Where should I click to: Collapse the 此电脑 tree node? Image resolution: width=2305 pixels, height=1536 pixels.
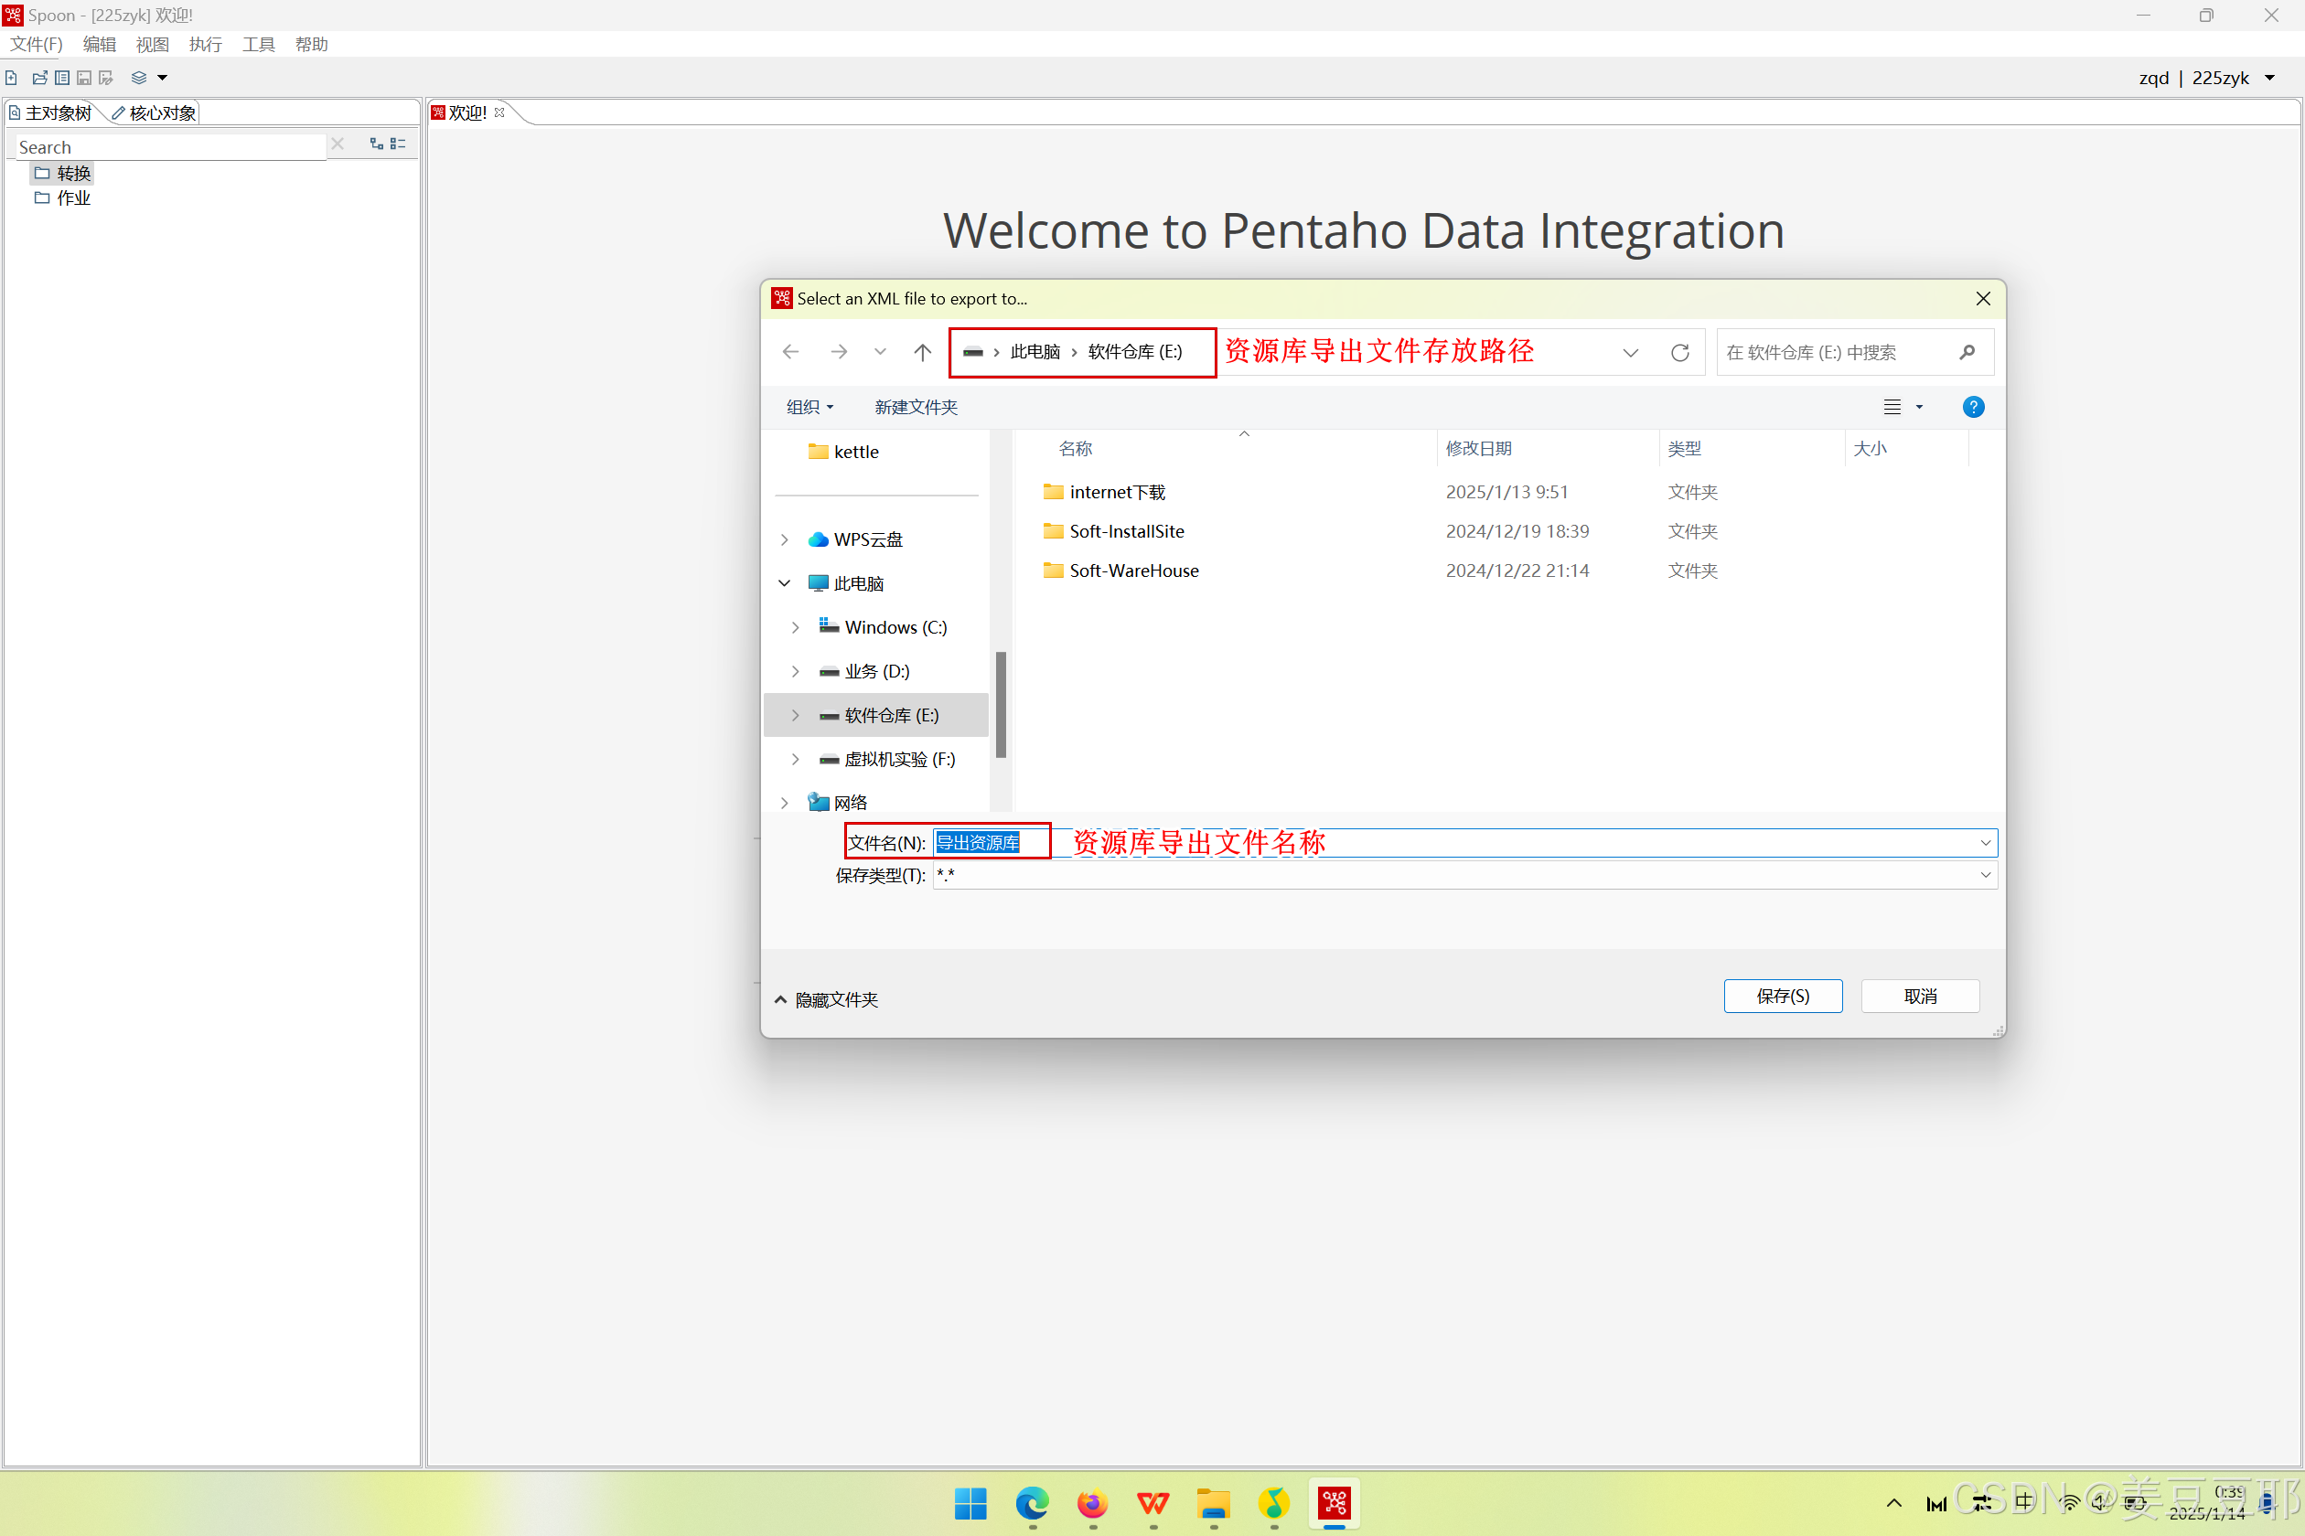click(784, 584)
